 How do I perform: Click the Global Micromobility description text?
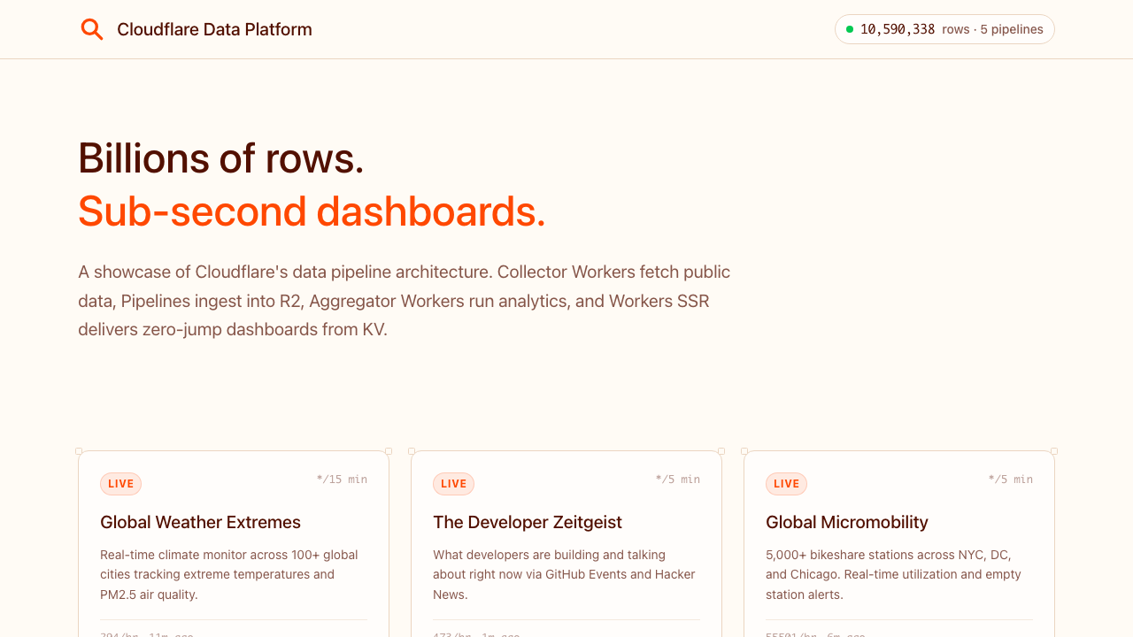click(894, 574)
